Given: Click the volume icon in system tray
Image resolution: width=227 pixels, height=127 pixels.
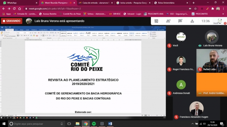Looking at the screenshot, I should tap(204, 124).
